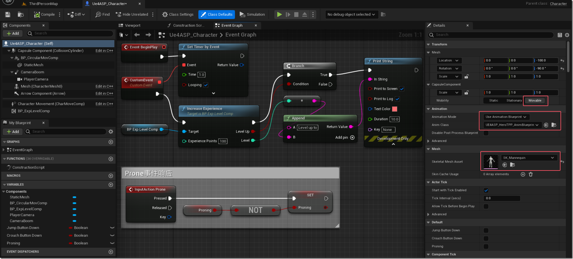This screenshot has width=573, height=259.
Task: Select BP_ExpLevelComp in components tree
Action: tap(34, 111)
